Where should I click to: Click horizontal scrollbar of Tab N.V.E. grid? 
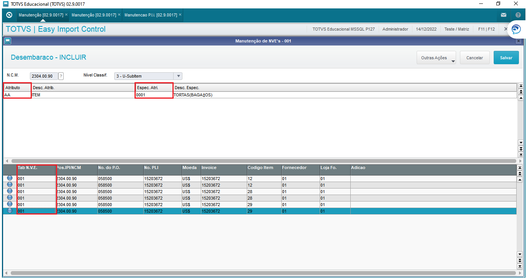(264, 273)
